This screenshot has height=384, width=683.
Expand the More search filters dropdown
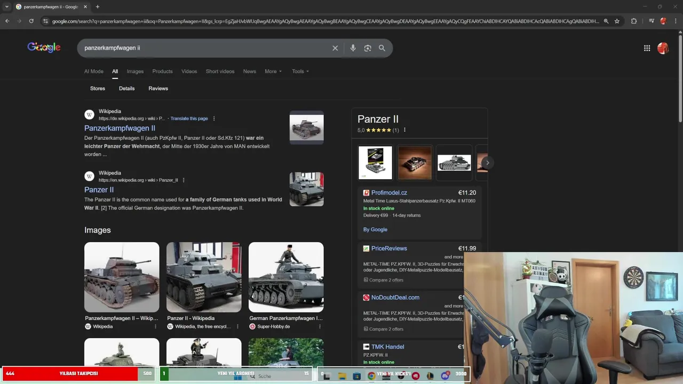273,71
